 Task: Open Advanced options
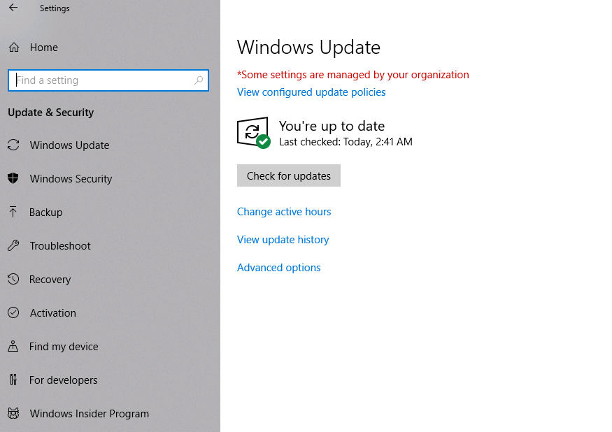[x=278, y=267]
